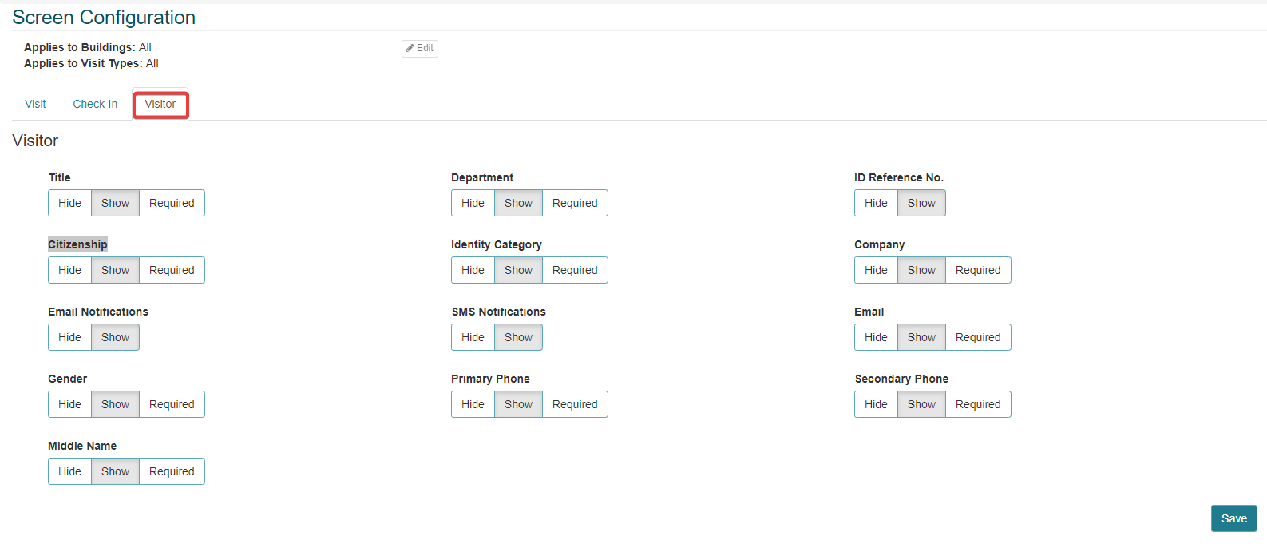The width and height of the screenshot is (1267, 544).
Task: Hide the Primary Phone field
Action: tap(473, 404)
